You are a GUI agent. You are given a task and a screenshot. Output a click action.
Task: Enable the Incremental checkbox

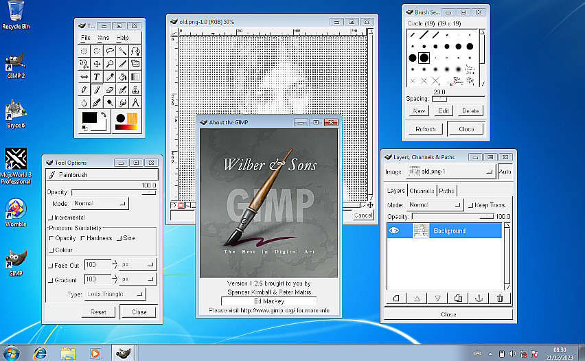pos(51,217)
